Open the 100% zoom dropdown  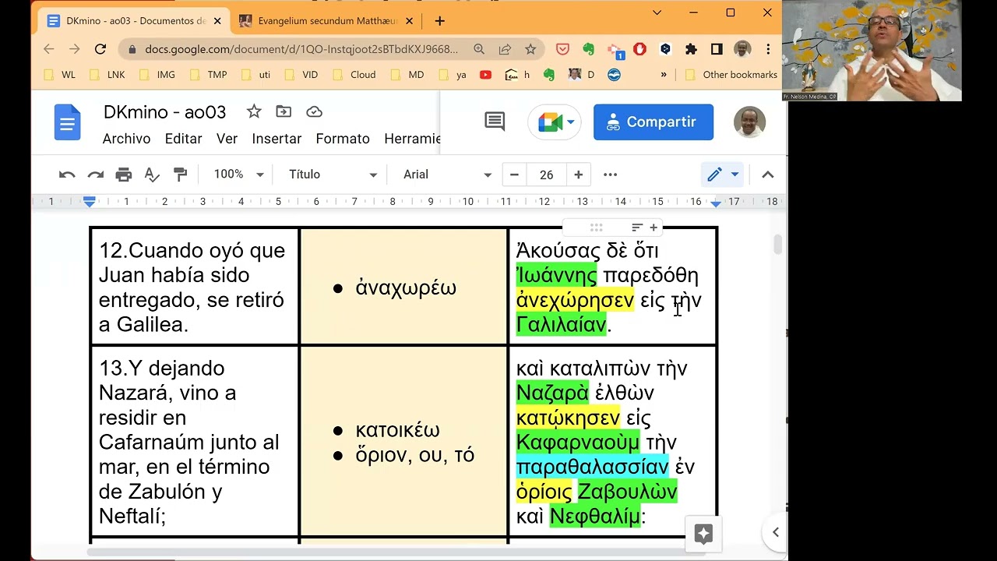pos(238,175)
